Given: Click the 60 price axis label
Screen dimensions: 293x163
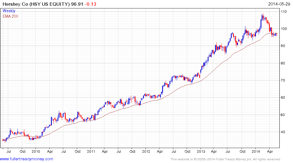Looking at the screenshot, I should 283,98.
